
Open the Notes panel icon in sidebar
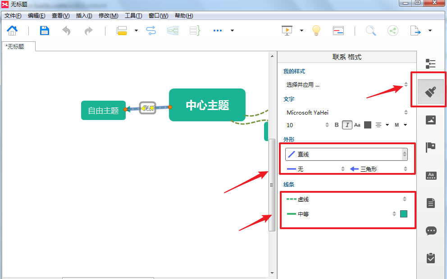click(431, 203)
